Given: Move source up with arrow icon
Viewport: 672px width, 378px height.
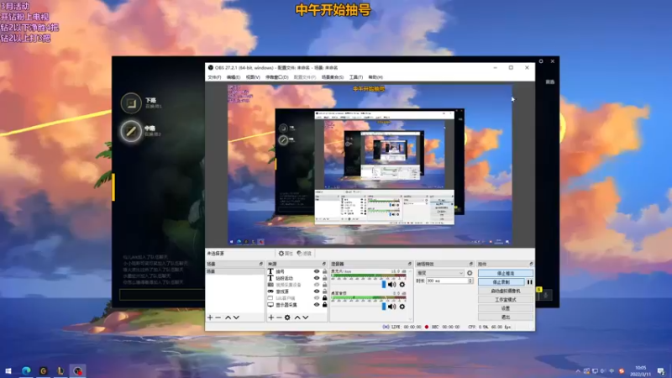Looking at the screenshot, I should (x=297, y=318).
